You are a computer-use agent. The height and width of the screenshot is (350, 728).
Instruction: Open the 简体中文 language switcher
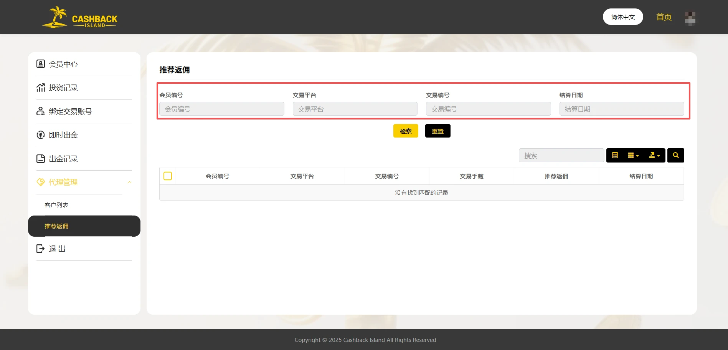pos(622,17)
